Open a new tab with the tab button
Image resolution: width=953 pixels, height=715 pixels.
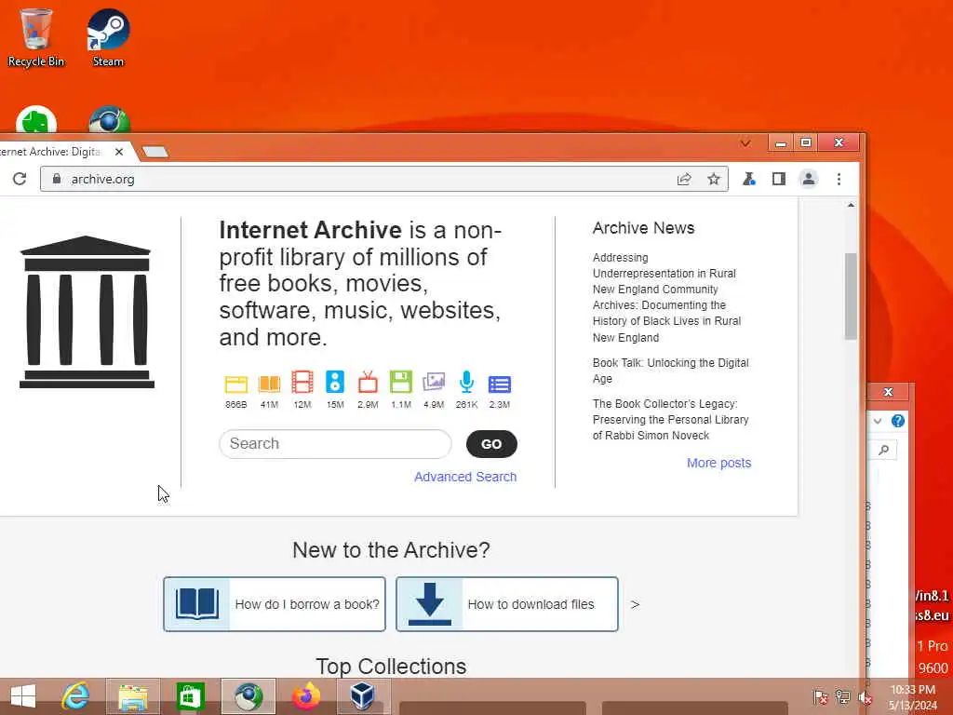pos(155,152)
